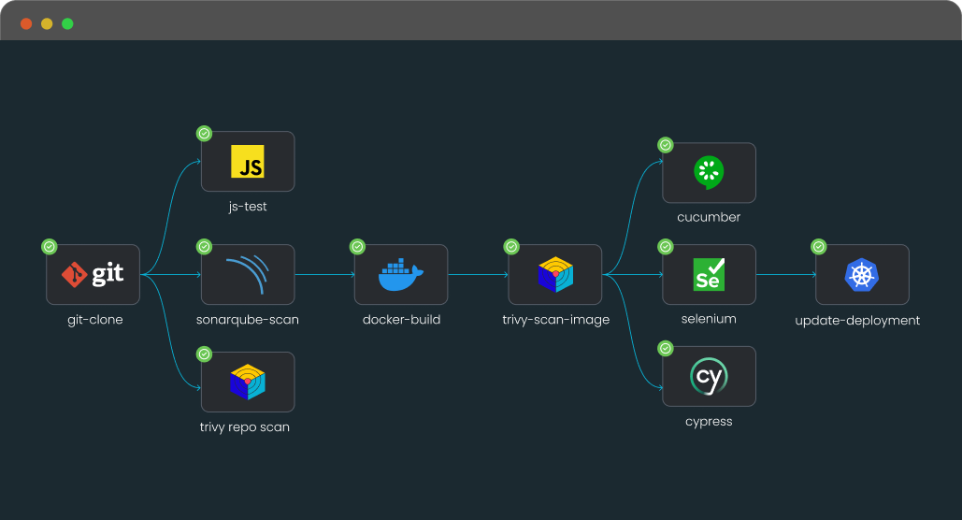Click the docker-build whale icon
This screenshot has width=962, height=520.
(401, 275)
